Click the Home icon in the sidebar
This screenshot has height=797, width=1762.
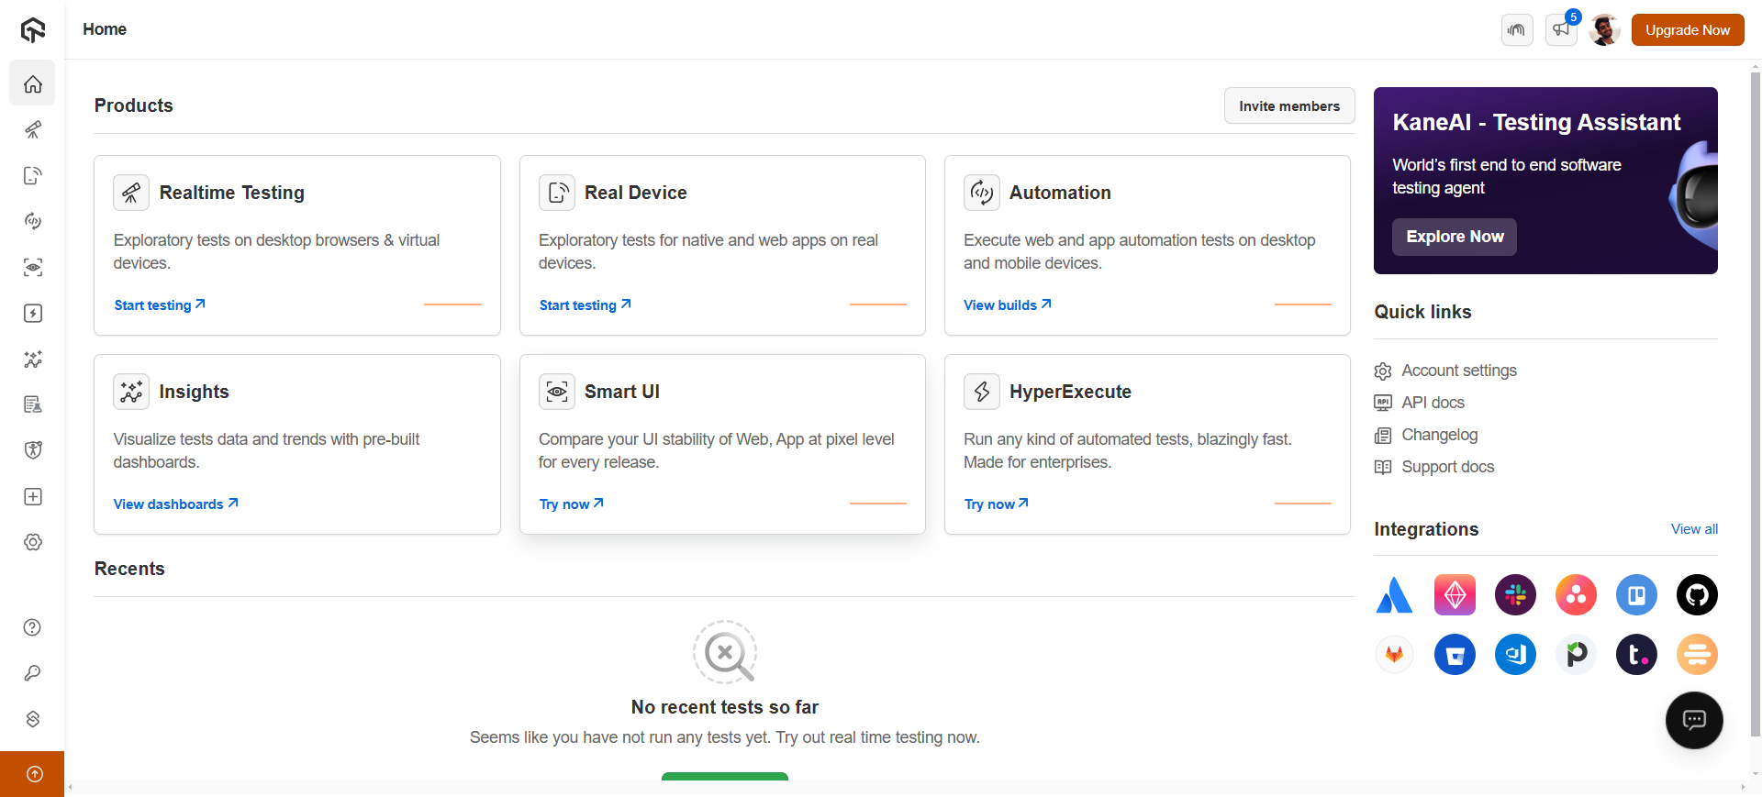(x=33, y=84)
